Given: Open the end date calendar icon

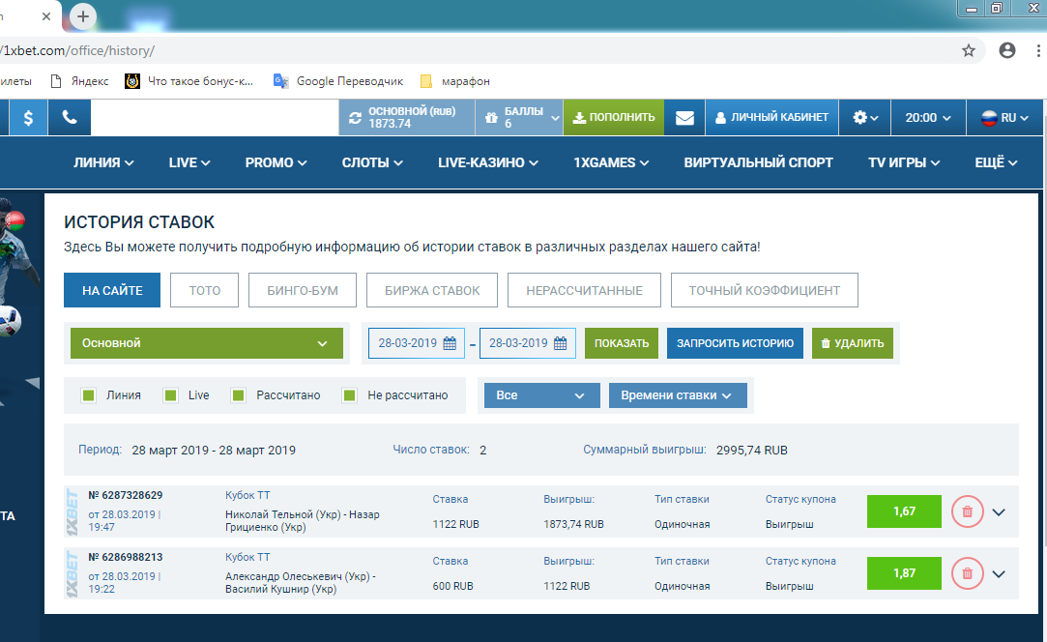Looking at the screenshot, I should (560, 343).
